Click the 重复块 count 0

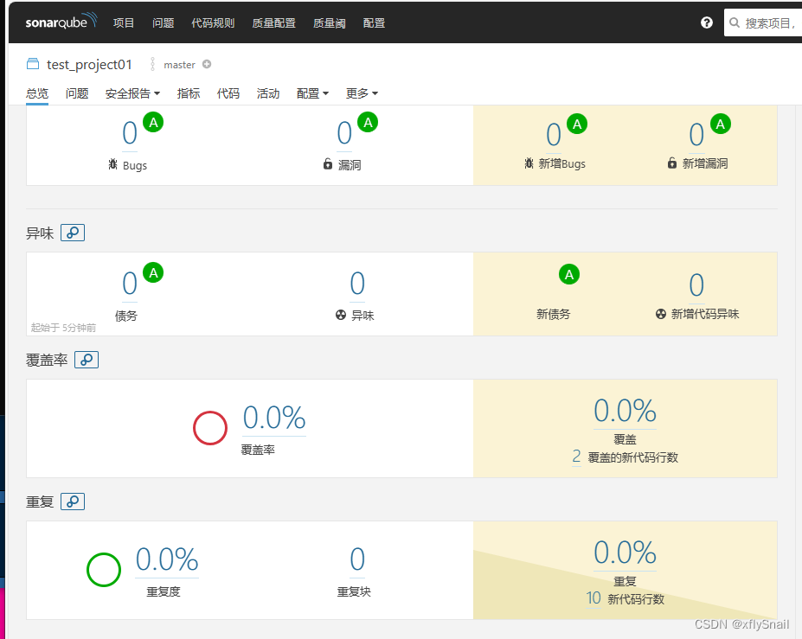357,559
